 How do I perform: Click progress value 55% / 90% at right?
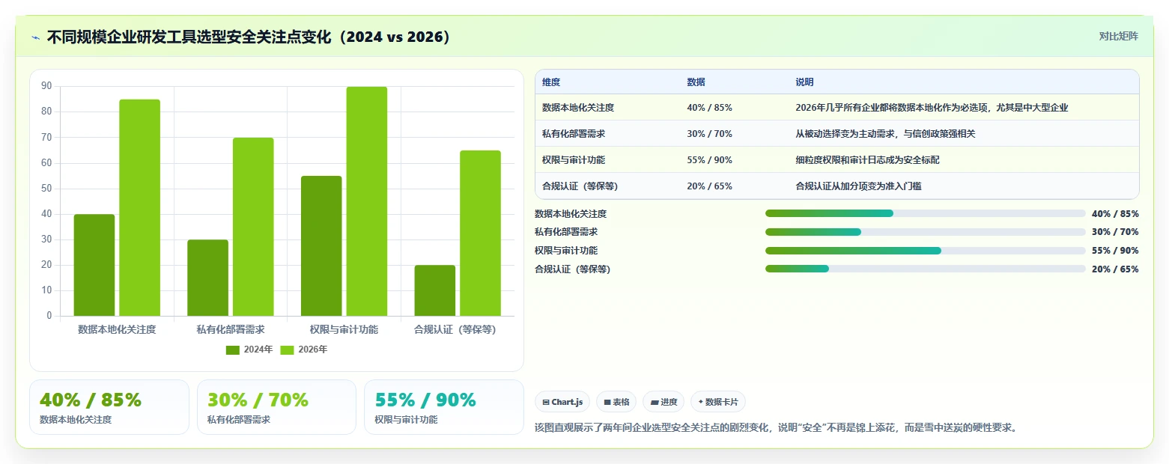[1115, 251]
